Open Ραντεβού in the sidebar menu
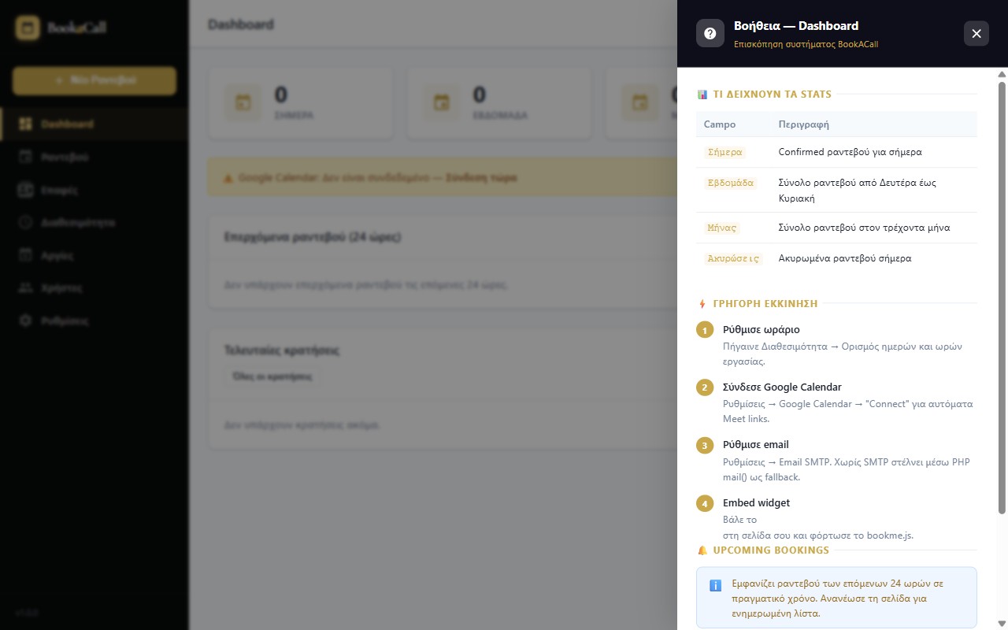This screenshot has width=1008, height=630. pyautogui.click(x=94, y=157)
